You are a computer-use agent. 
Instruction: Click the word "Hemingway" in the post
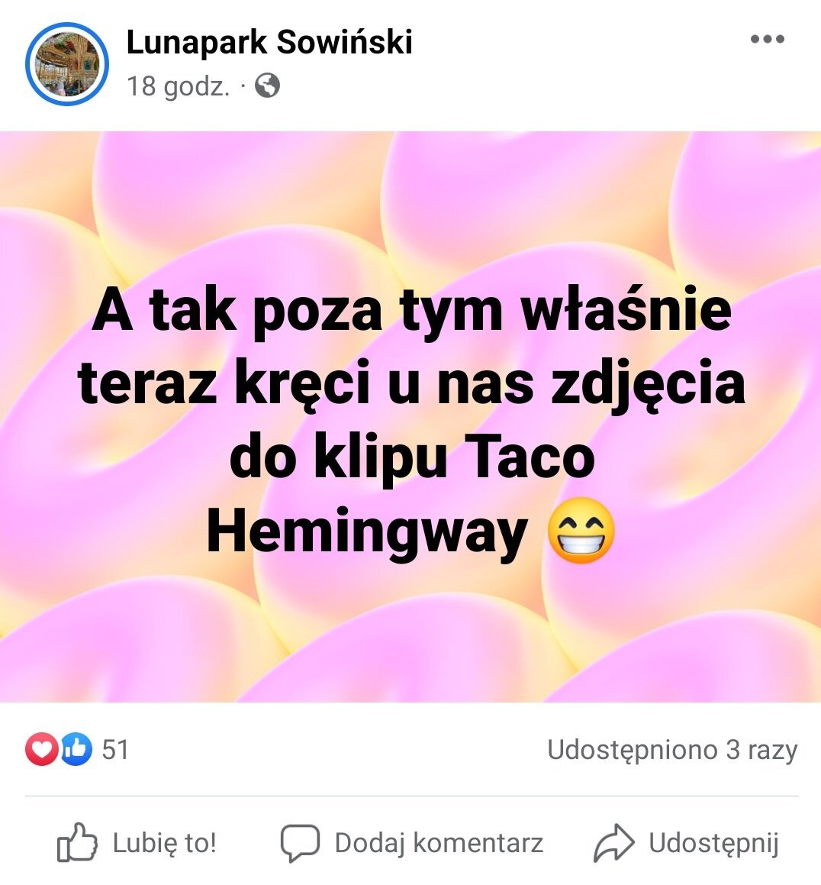pos(366,534)
